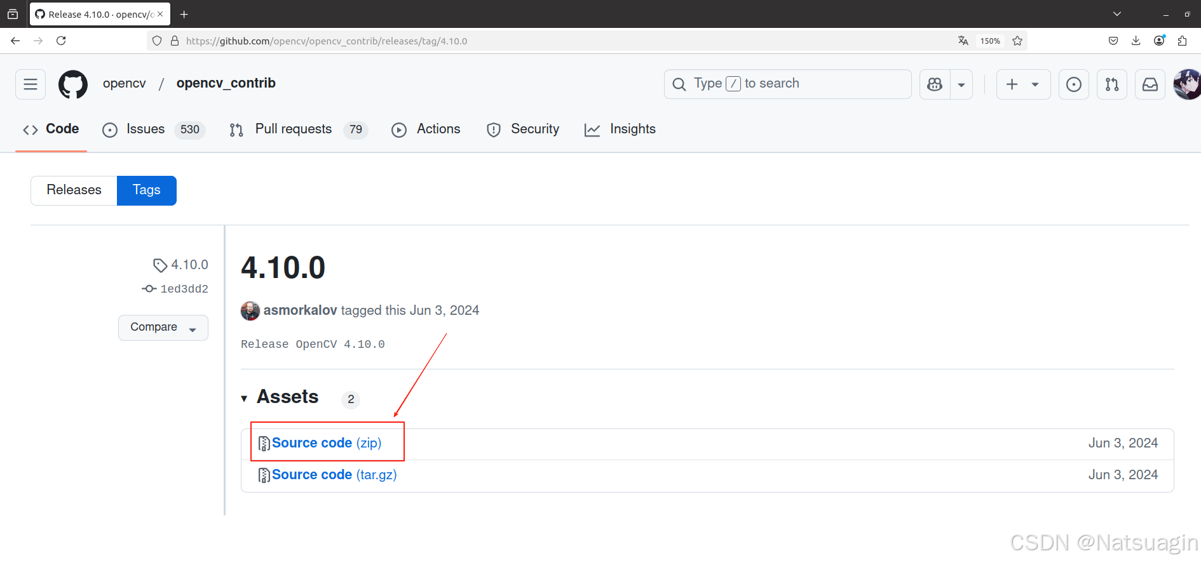Open the hamburger navigation menu
This screenshot has width=1201, height=563.
click(x=31, y=84)
